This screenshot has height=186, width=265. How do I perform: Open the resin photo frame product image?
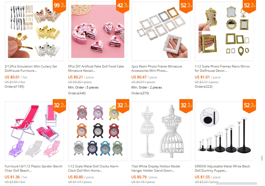coord(161,31)
